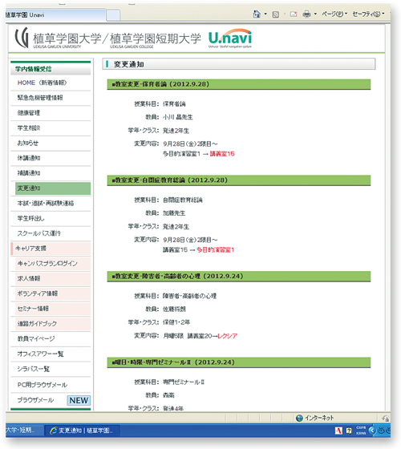This screenshot has height=449, width=401.
Task: Click the empty new tab button
Action: click(x=113, y=15)
